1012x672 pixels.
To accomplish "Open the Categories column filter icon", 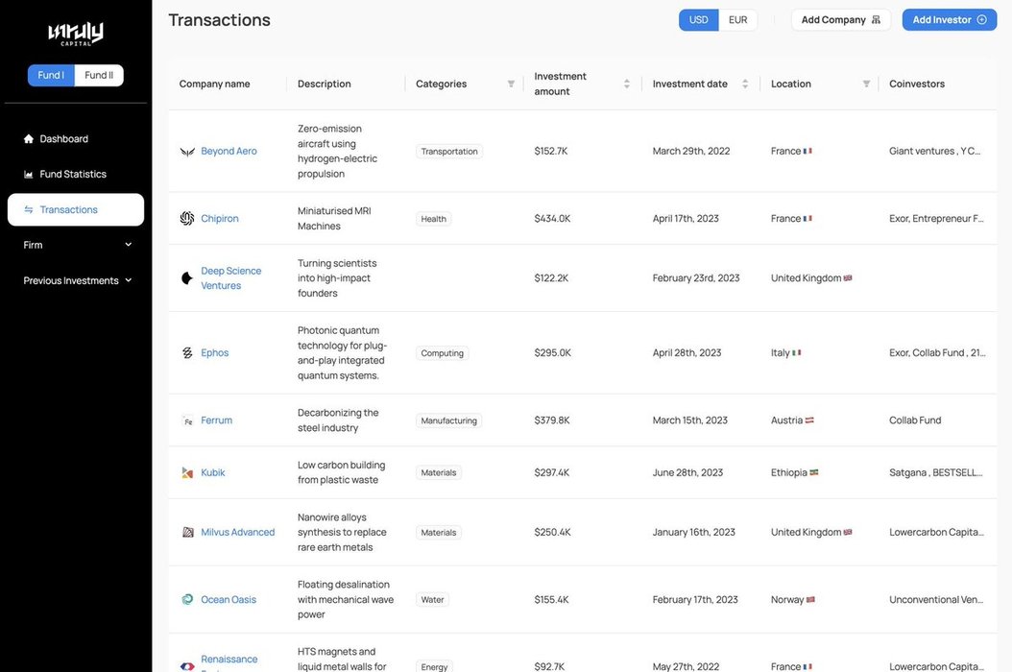I will click(511, 84).
